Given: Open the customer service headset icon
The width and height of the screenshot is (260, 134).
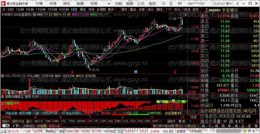Looking at the screenshot, I should pyautogui.click(x=164, y=4).
